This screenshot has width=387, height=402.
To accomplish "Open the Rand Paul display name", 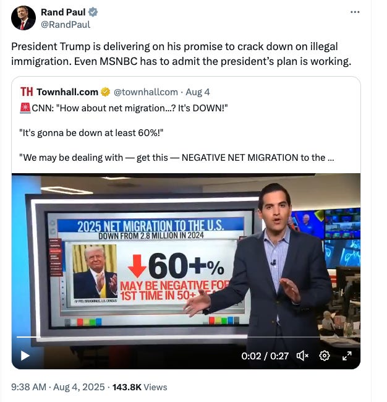I will pos(63,12).
